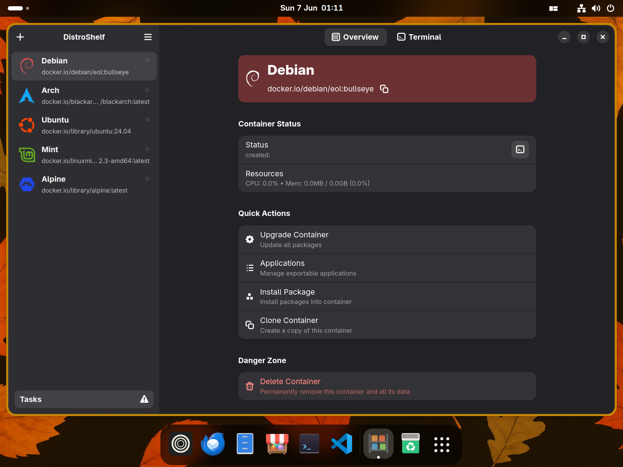The height and width of the screenshot is (467, 623).
Task: Click the window layout icon in the top bar
Action: coord(553,8)
